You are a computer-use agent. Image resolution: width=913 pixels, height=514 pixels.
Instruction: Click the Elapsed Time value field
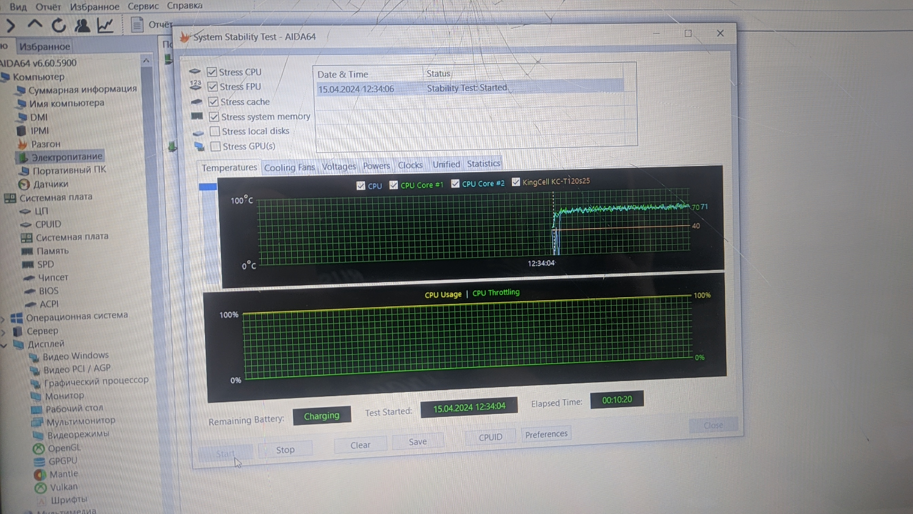point(616,400)
